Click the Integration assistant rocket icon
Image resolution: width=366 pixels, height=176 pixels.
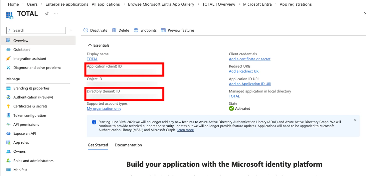pyautogui.click(x=8, y=59)
